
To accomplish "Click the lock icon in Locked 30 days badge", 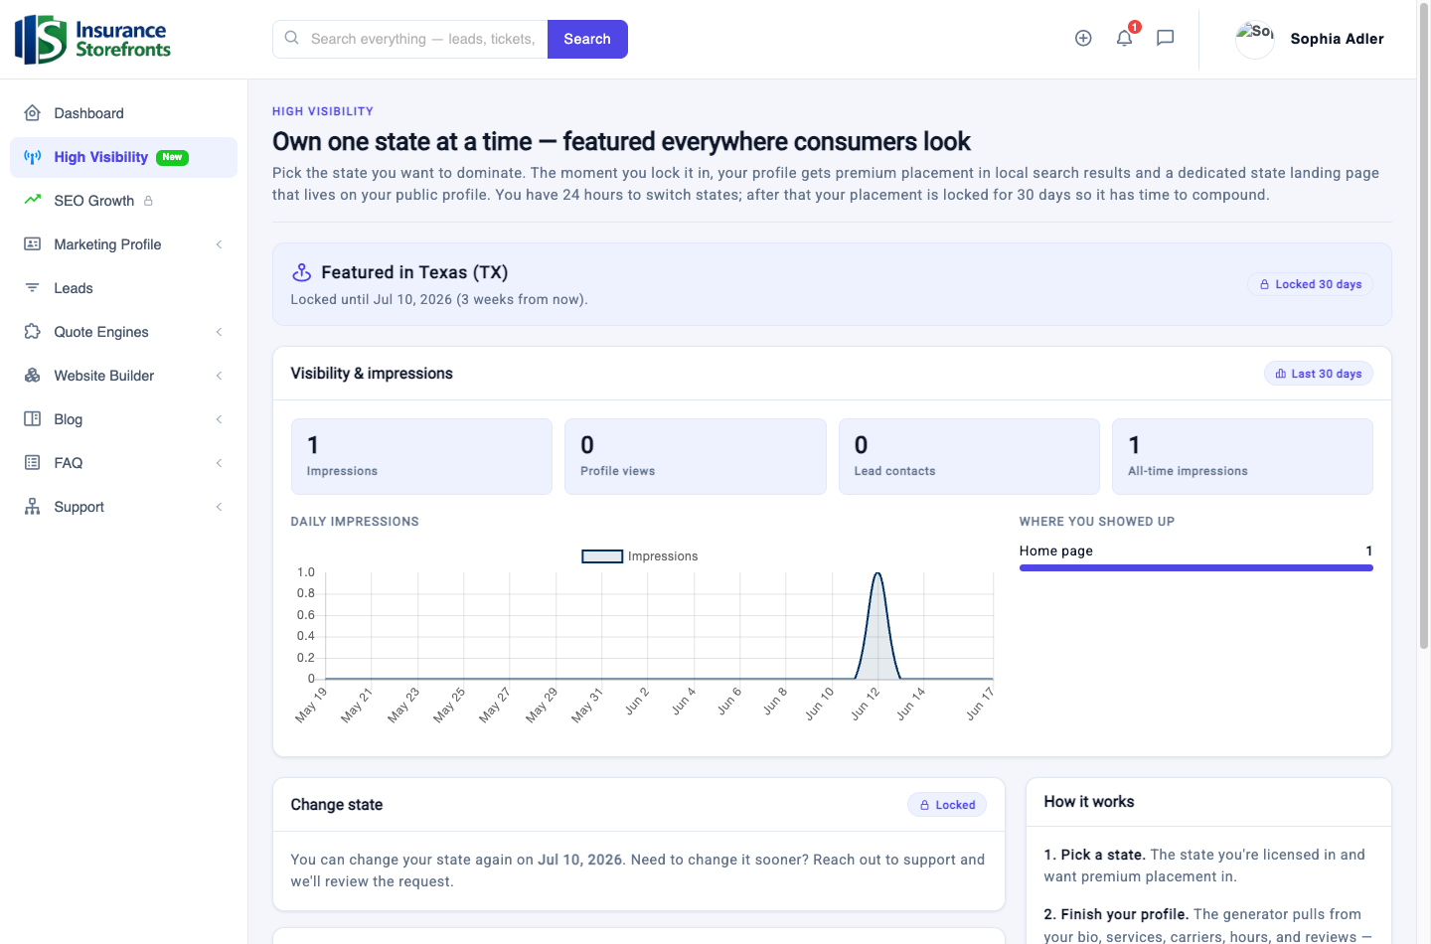I will point(1264,284).
